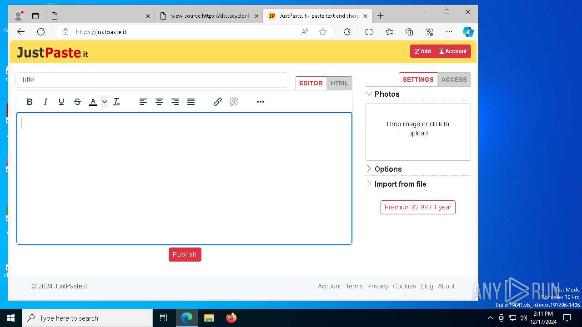The image size is (582, 327).
Task: Clear formatting from selected text
Action: pyautogui.click(x=116, y=102)
